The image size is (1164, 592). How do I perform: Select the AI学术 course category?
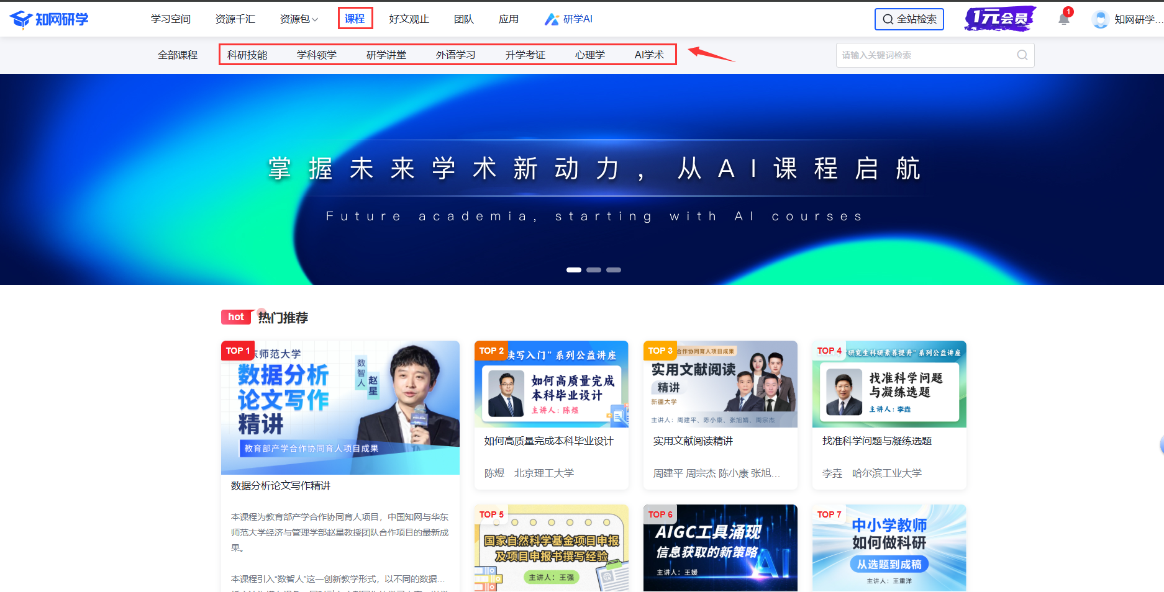(x=649, y=55)
